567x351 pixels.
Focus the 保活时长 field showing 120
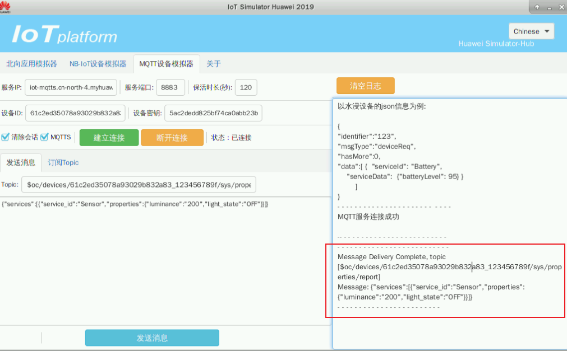246,87
